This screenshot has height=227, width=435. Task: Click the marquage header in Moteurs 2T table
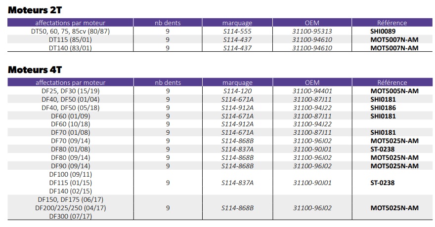(x=237, y=23)
